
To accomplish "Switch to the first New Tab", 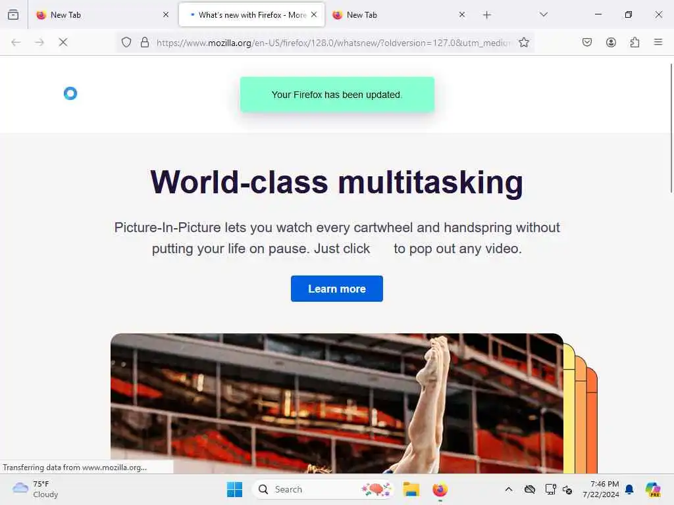I will click(103, 14).
